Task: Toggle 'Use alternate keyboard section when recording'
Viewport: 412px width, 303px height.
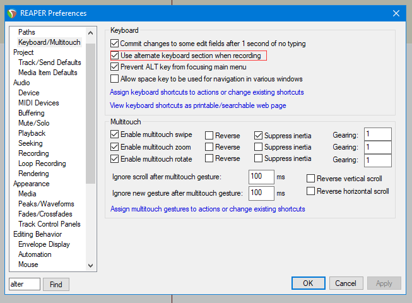Action: tap(114, 56)
